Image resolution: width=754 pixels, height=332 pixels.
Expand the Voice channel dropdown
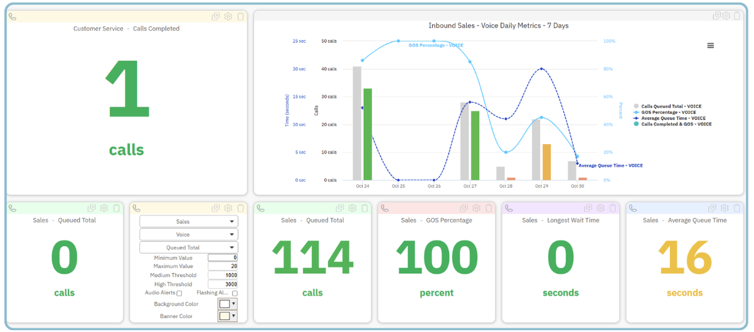[x=188, y=234]
